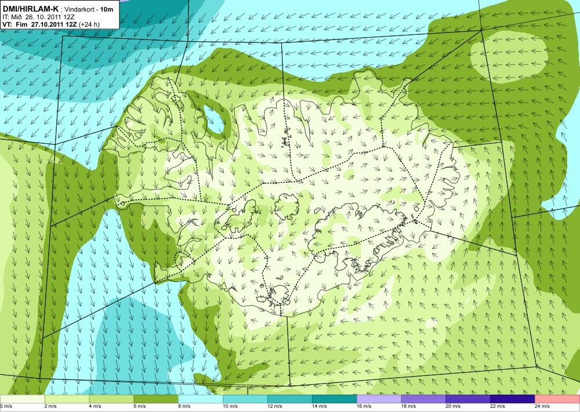Click the "4 m/s" legend label
This screenshot has width=580, height=412.
tap(95, 406)
